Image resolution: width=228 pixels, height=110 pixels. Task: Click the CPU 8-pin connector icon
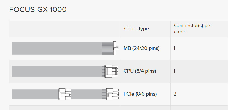point(111,71)
